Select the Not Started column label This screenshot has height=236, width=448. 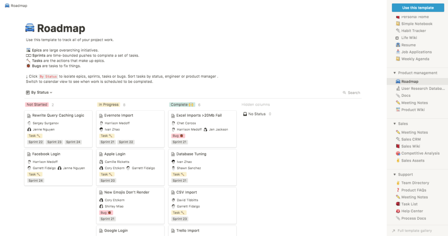click(37, 105)
